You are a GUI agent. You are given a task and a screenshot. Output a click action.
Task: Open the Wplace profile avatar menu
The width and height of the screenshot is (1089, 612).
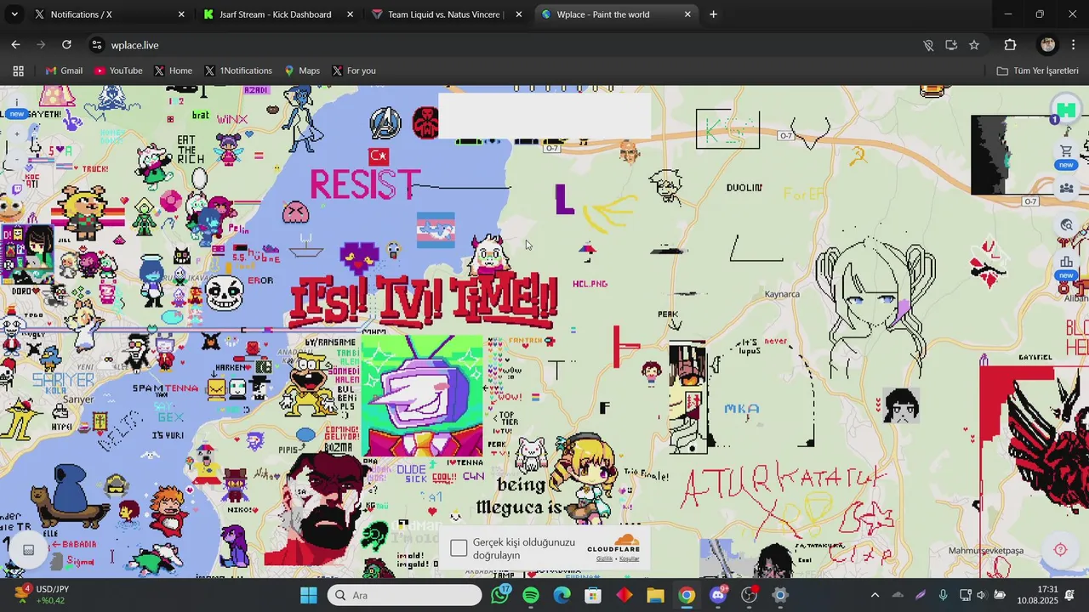(x=1065, y=110)
